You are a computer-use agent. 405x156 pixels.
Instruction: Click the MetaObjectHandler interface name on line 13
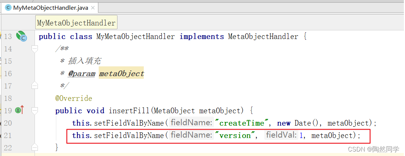tap(263, 37)
